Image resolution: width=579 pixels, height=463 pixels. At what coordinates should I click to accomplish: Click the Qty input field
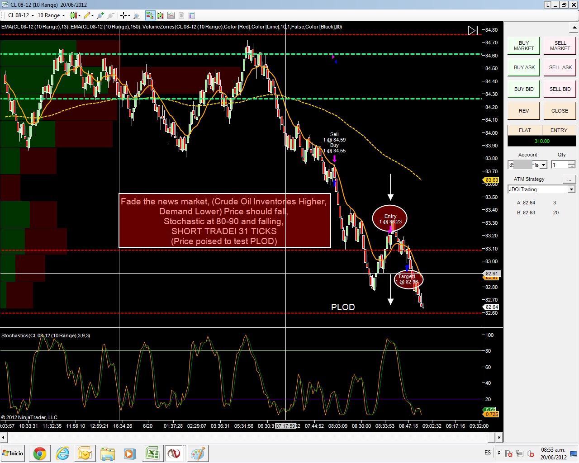(560, 165)
